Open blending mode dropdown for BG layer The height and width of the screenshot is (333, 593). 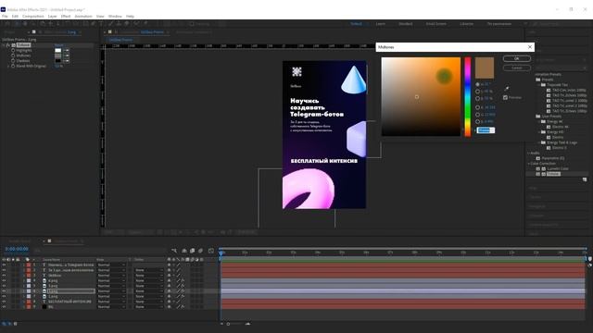click(111, 307)
